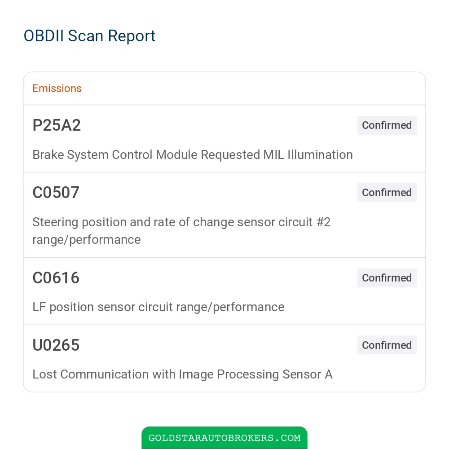Open the U0265 trouble code
This screenshot has width=449, height=449.
pyautogui.click(x=56, y=345)
